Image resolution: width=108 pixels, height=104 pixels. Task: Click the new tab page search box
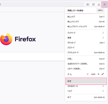click(x=32, y=57)
